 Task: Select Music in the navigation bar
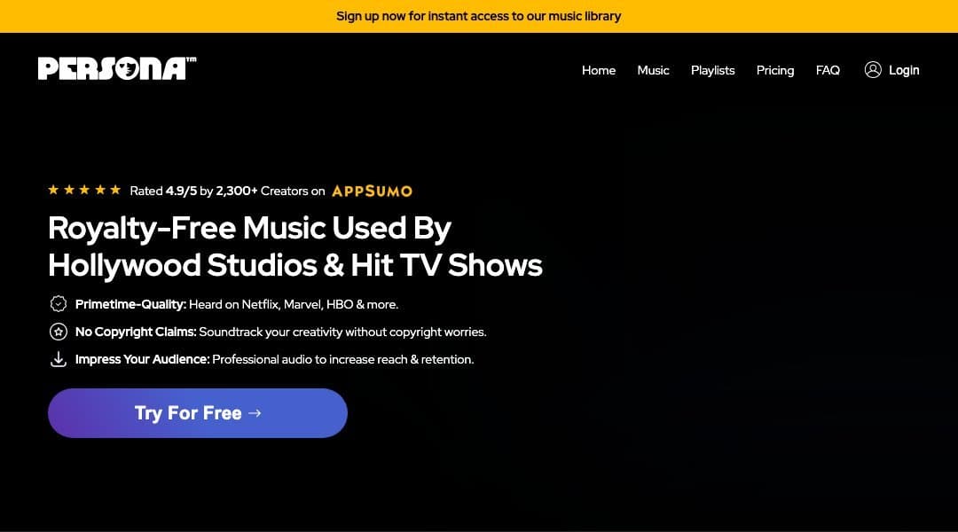[x=653, y=70]
